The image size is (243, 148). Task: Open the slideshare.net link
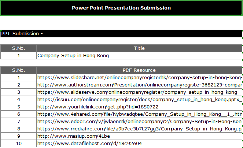click(x=139, y=78)
